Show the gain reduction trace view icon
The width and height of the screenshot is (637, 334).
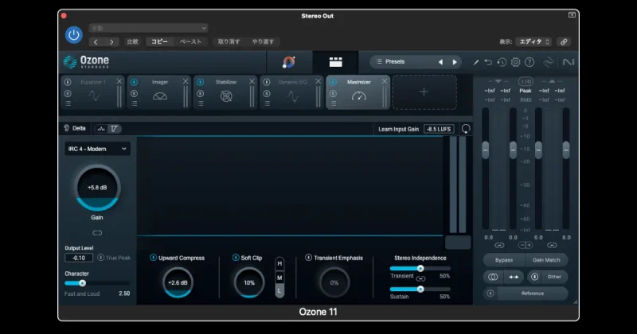(114, 129)
